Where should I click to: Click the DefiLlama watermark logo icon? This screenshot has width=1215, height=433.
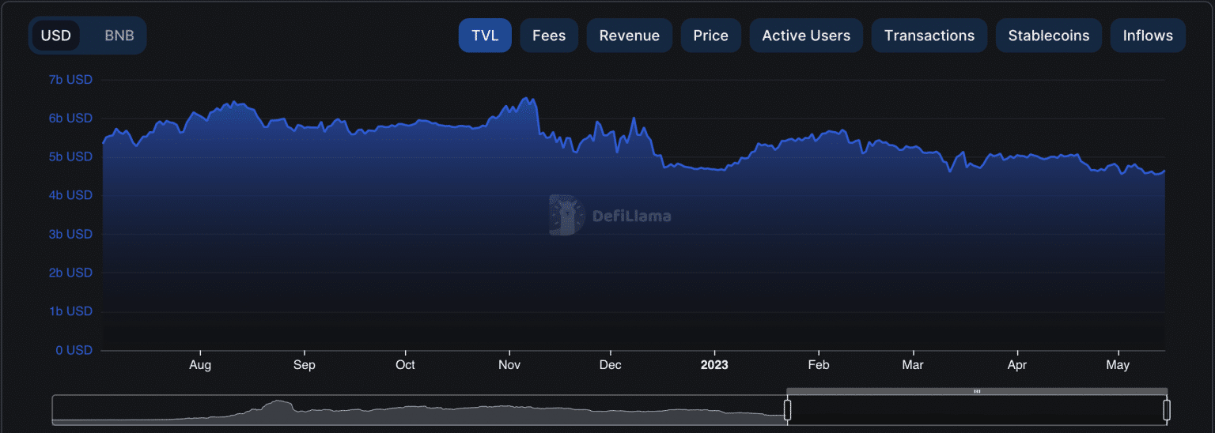tap(566, 215)
